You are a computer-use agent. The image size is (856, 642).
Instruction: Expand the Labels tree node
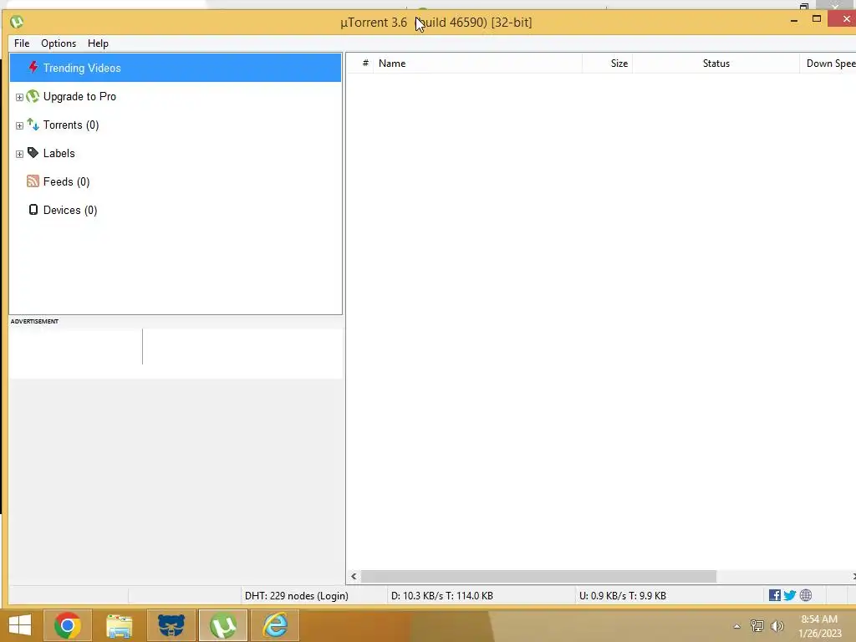click(x=20, y=154)
